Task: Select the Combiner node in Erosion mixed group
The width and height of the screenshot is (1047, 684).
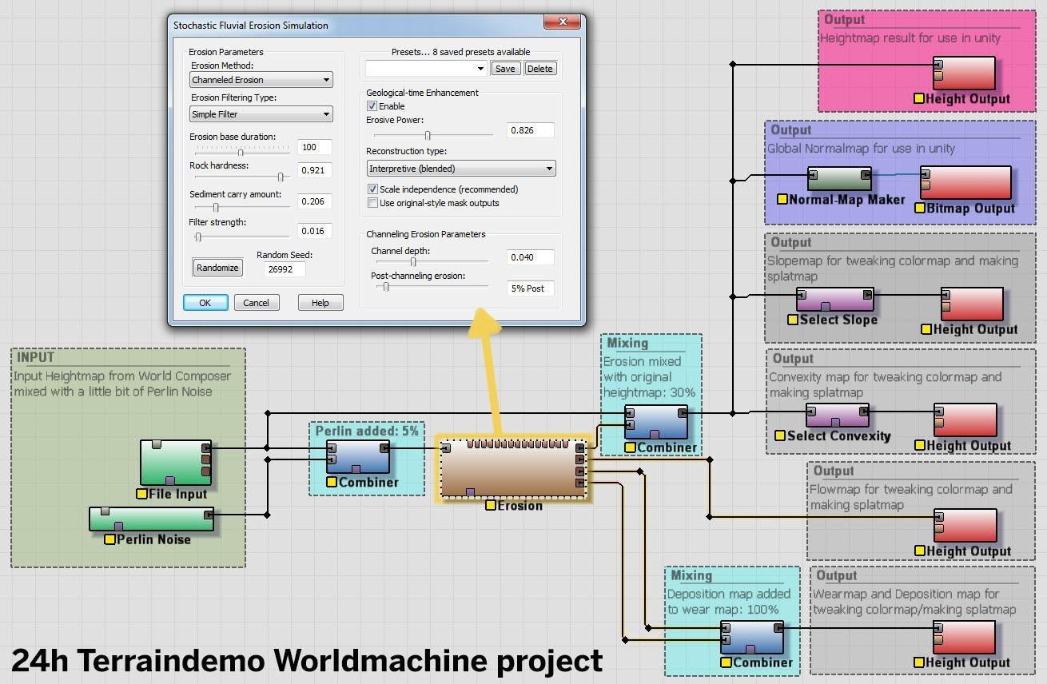Action: point(656,422)
